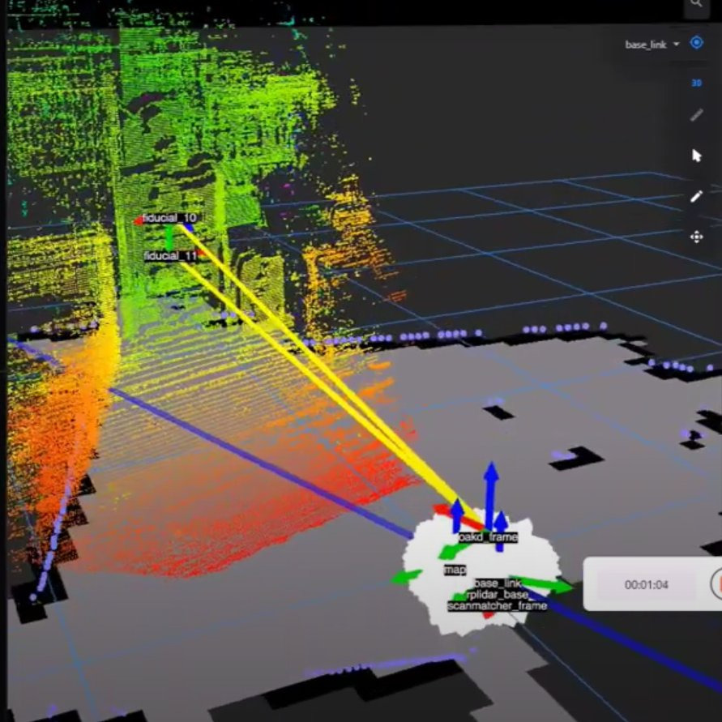Click the recording stop button
This screenshot has width=722, height=722.
tap(718, 584)
